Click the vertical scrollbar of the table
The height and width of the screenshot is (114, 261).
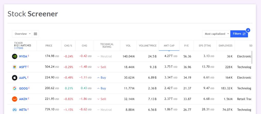click(252, 57)
